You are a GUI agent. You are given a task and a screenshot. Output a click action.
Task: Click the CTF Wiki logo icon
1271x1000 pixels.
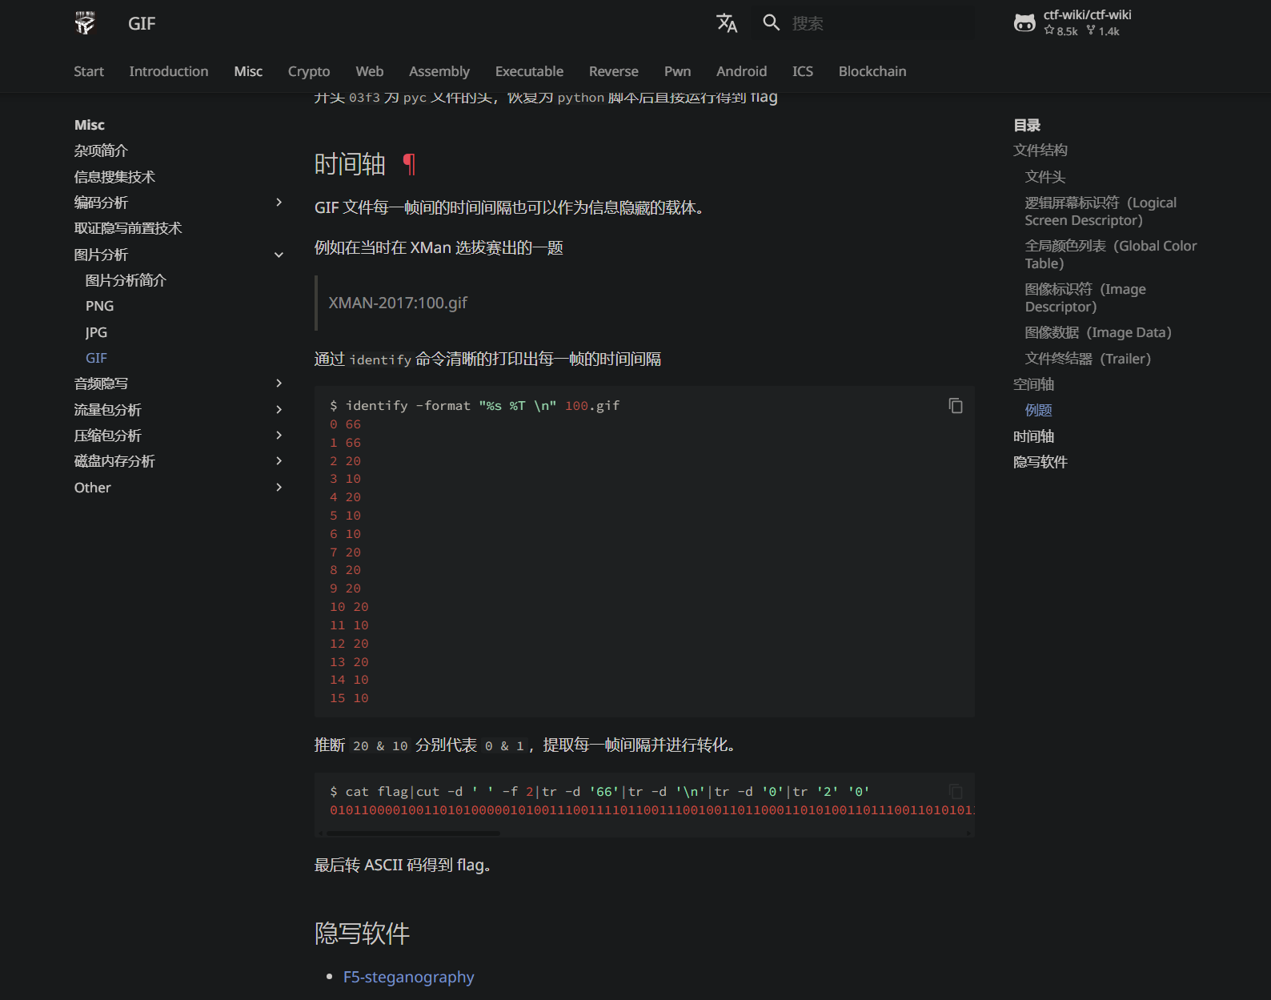(85, 23)
